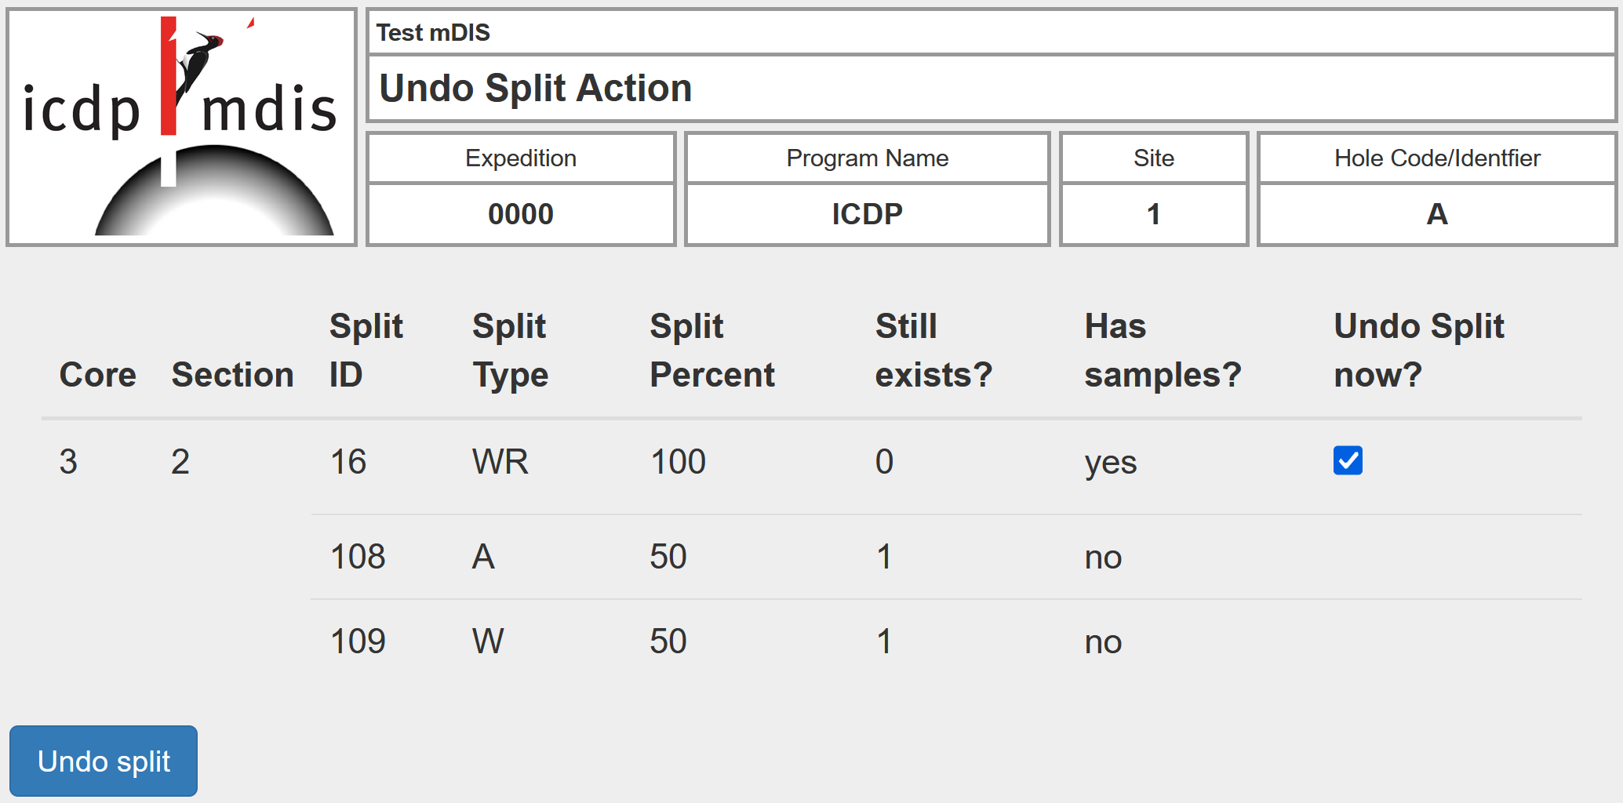The width and height of the screenshot is (1623, 803).
Task: Check the Undo Split now option again
Action: pyautogui.click(x=1347, y=462)
